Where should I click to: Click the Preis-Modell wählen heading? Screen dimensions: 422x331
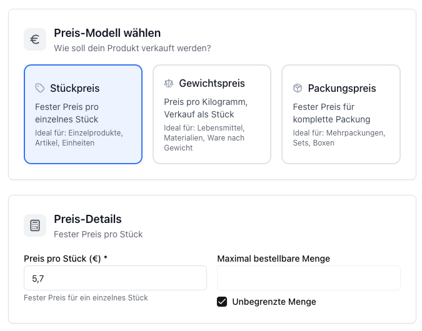(107, 33)
